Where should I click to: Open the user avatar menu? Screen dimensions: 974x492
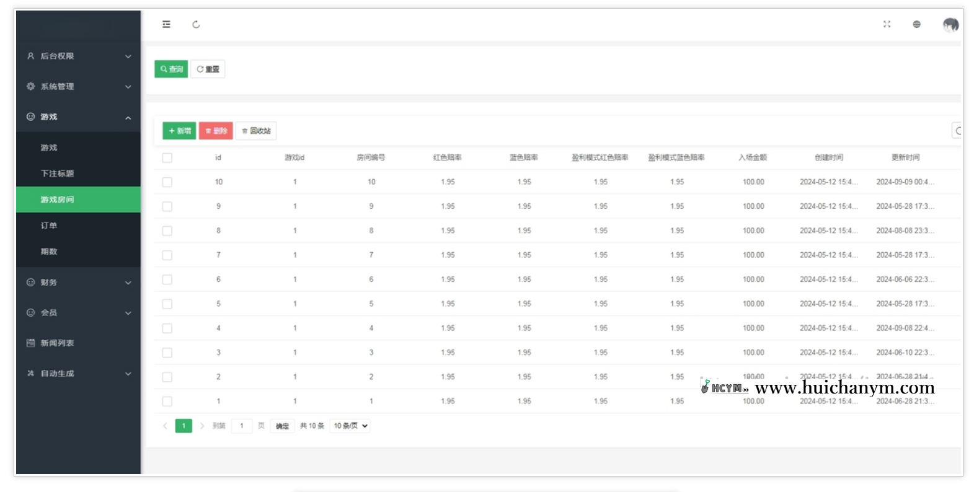pyautogui.click(x=950, y=25)
